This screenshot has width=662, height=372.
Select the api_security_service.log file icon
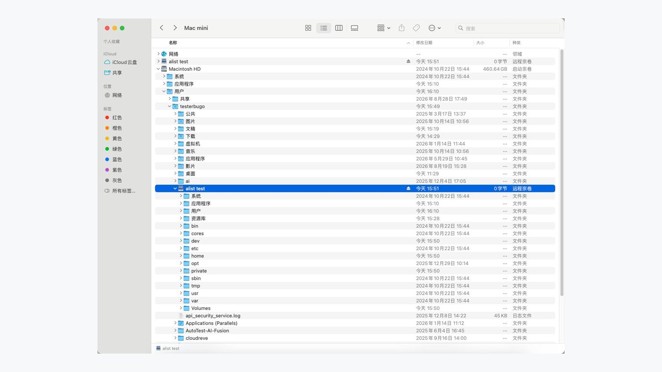click(x=181, y=316)
